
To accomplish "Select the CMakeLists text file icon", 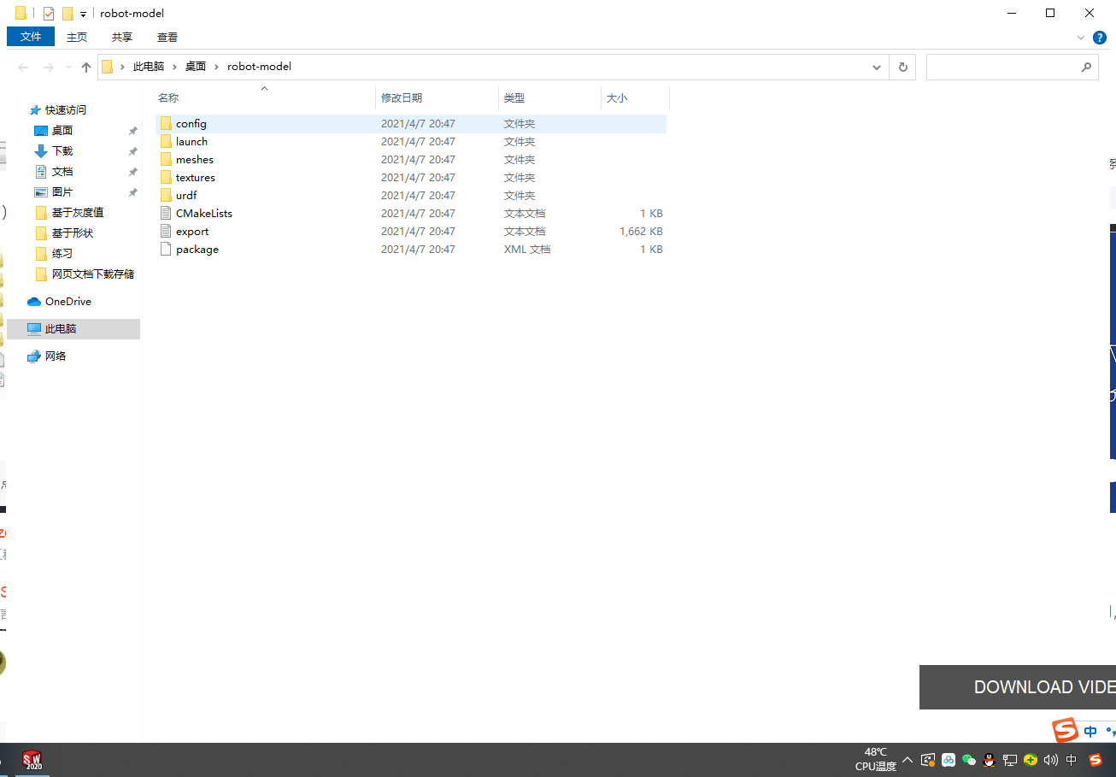I will tap(166, 214).
